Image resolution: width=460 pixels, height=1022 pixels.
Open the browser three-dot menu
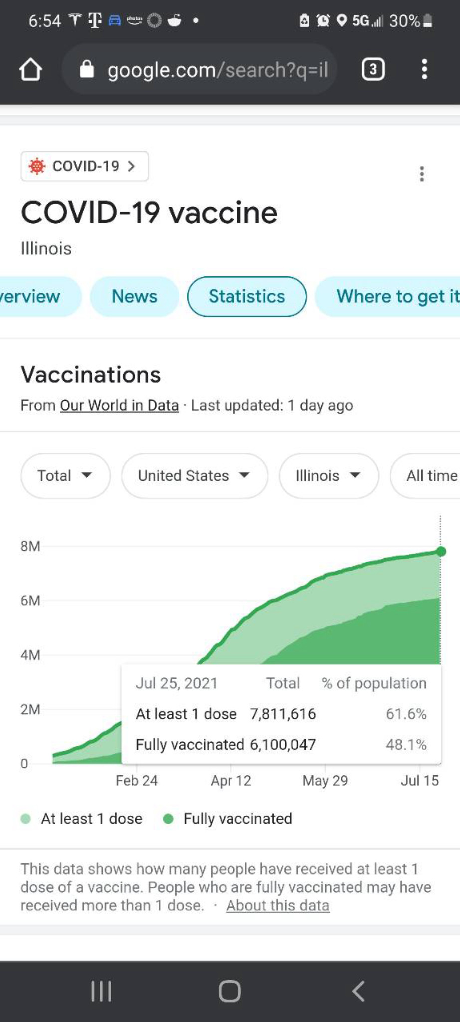(x=424, y=69)
